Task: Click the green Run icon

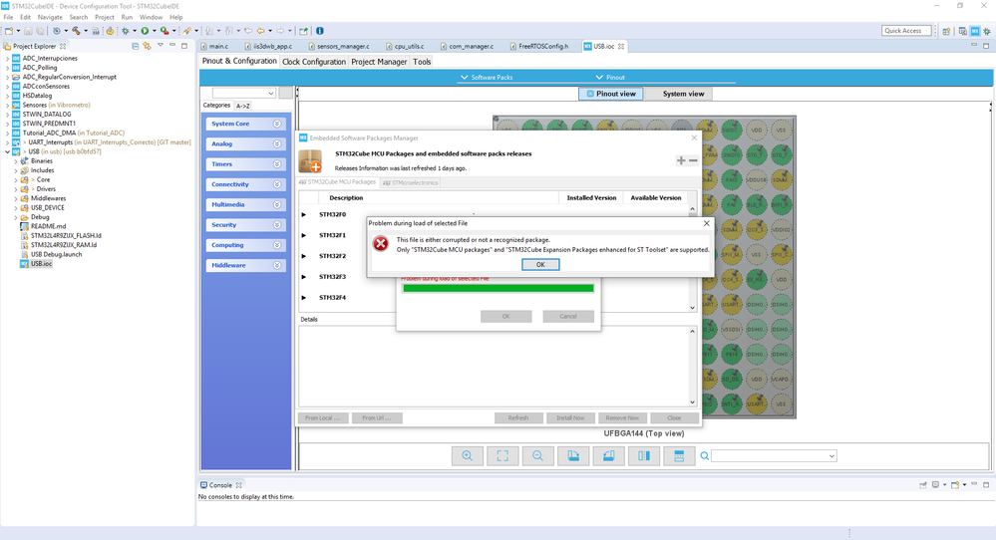Action: 145,31
